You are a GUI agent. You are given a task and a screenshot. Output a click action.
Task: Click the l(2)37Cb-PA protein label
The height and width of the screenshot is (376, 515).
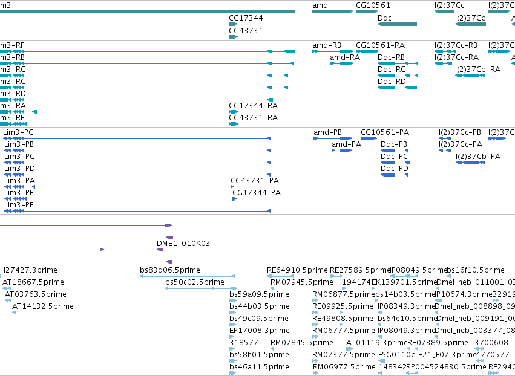click(478, 157)
